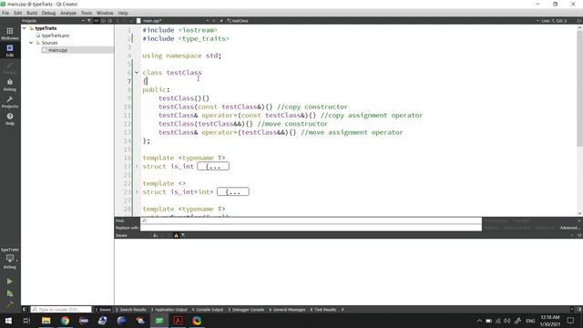Click the ENG language indicator
583x328 pixels.
(530, 321)
